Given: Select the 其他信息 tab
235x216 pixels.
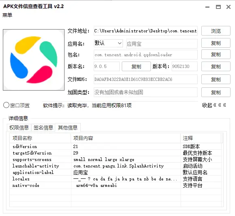Looking at the screenshot, I should tap(68, 127).
